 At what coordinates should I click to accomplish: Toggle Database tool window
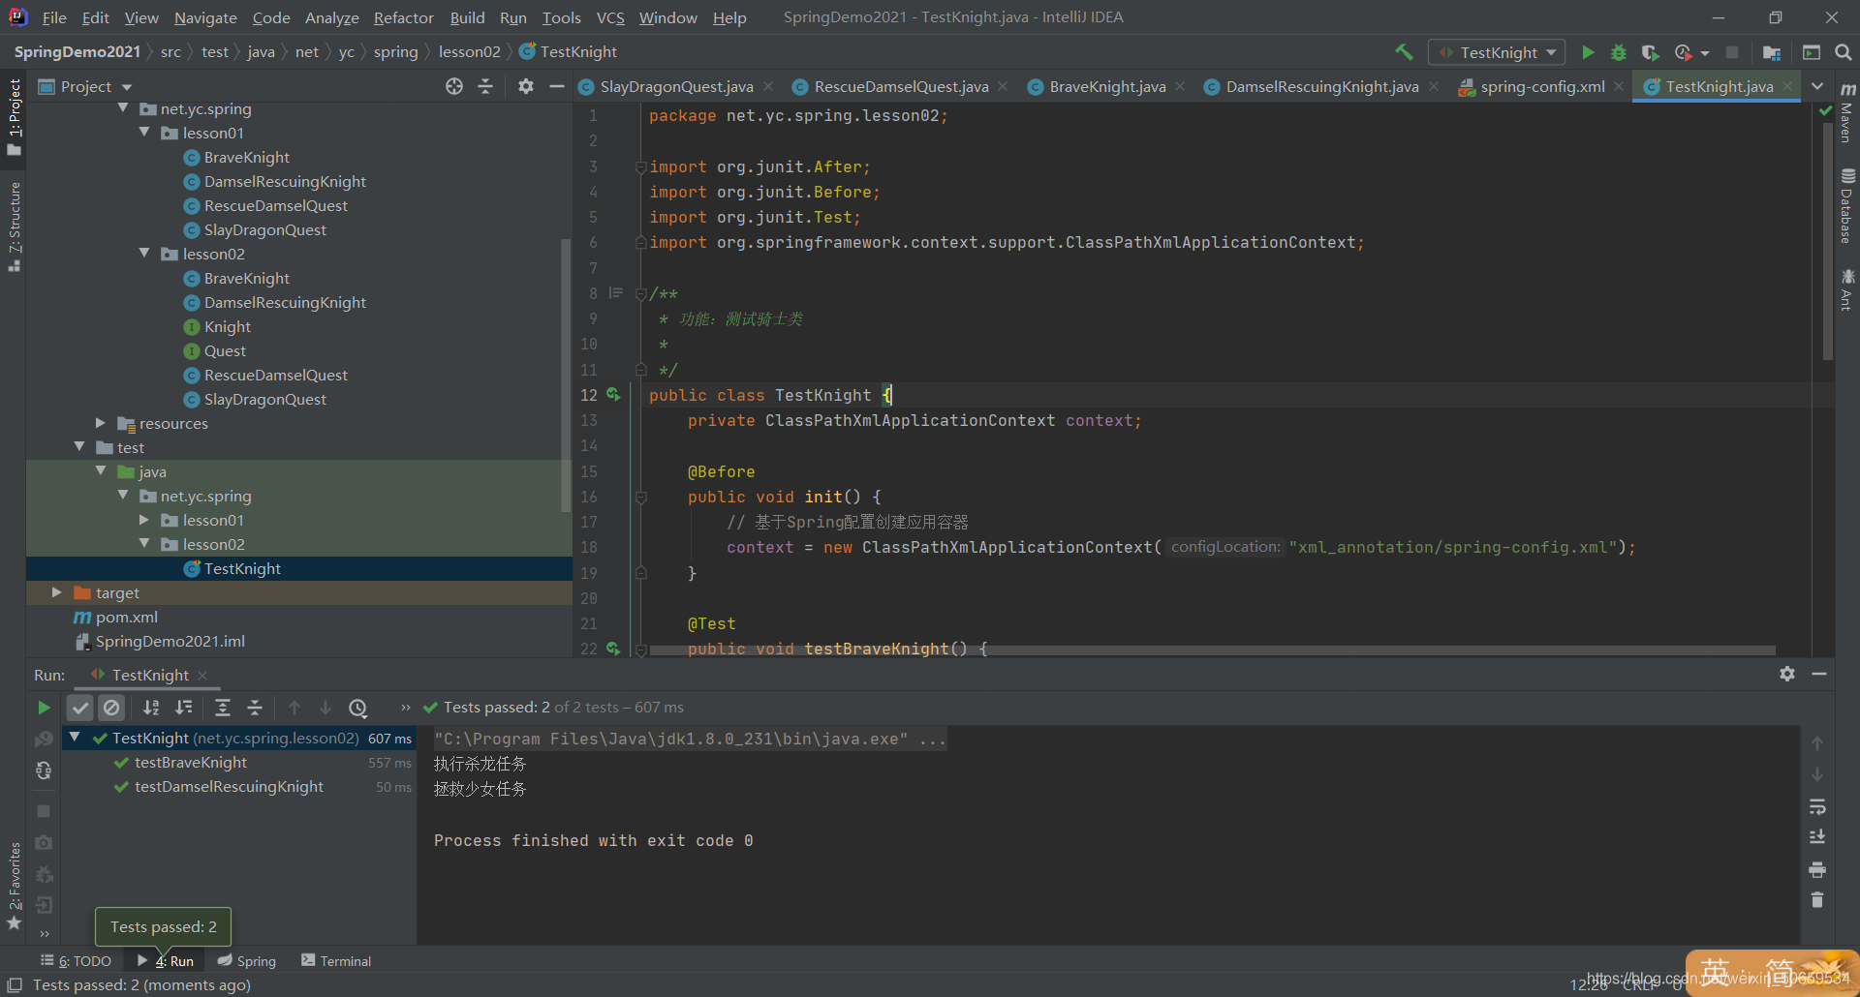1847,206
